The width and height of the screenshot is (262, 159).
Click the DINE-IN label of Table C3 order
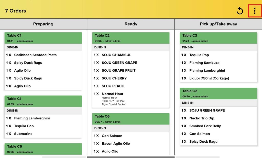point(188,47)
